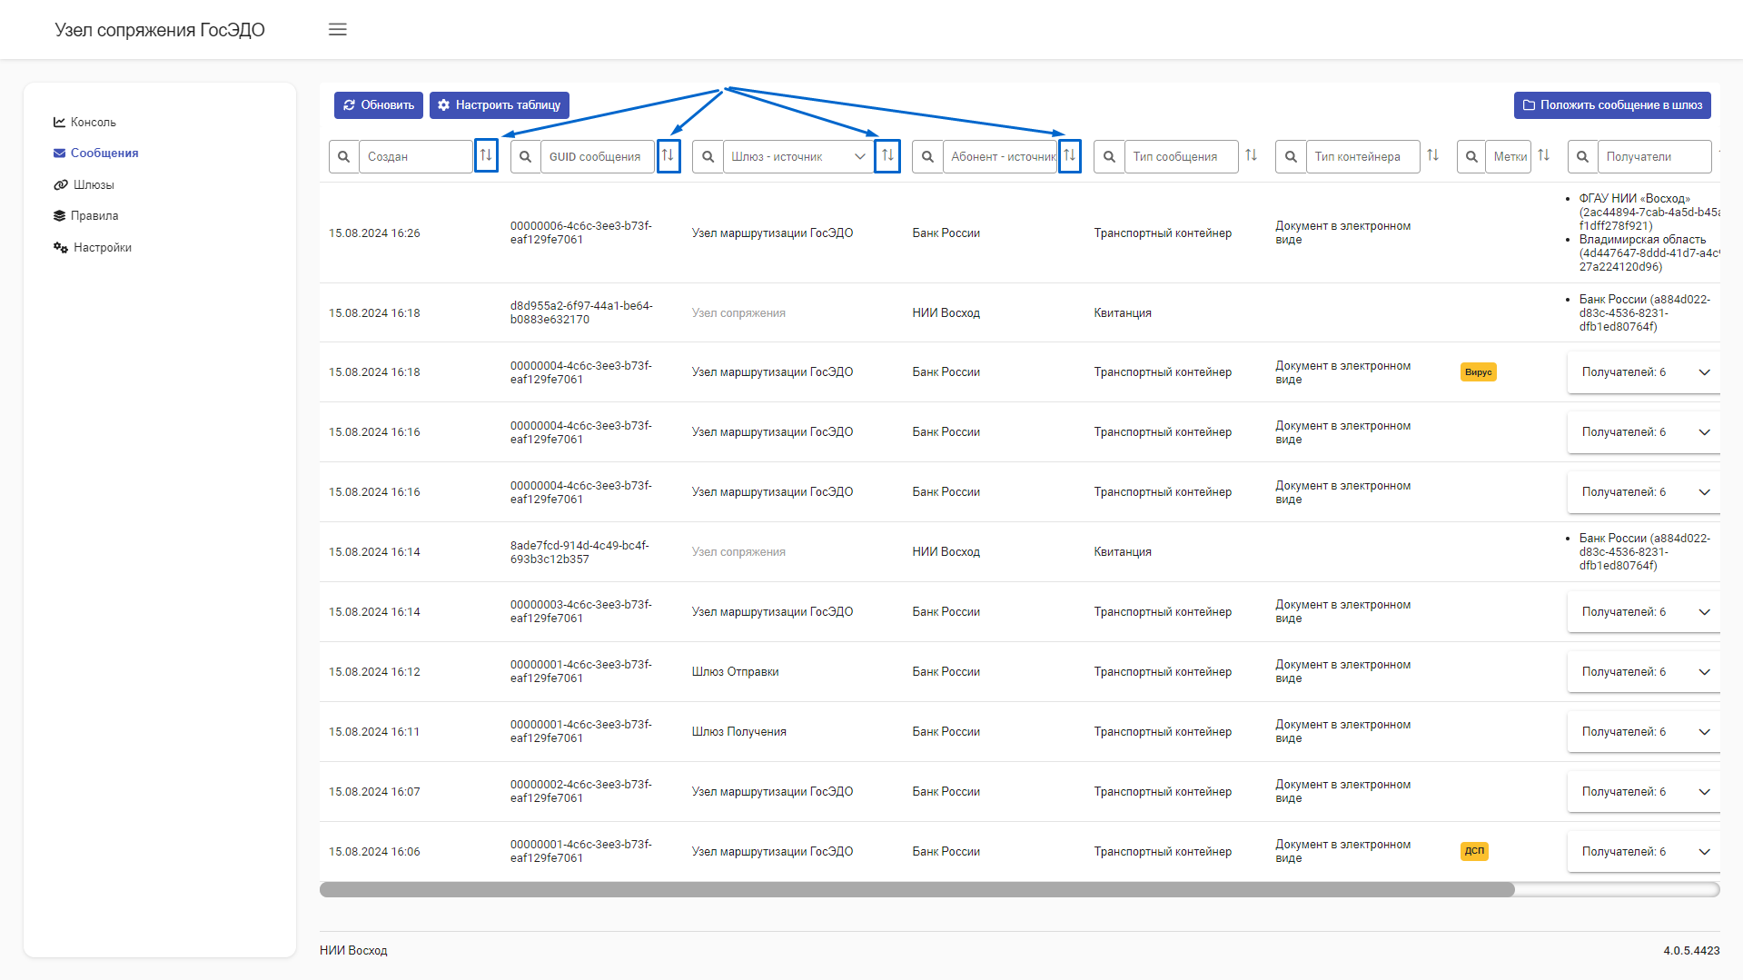Sort by Создан column arrows
This screenshot has height=980, width=1743.
pyautogui.click(x=486, y=155)
